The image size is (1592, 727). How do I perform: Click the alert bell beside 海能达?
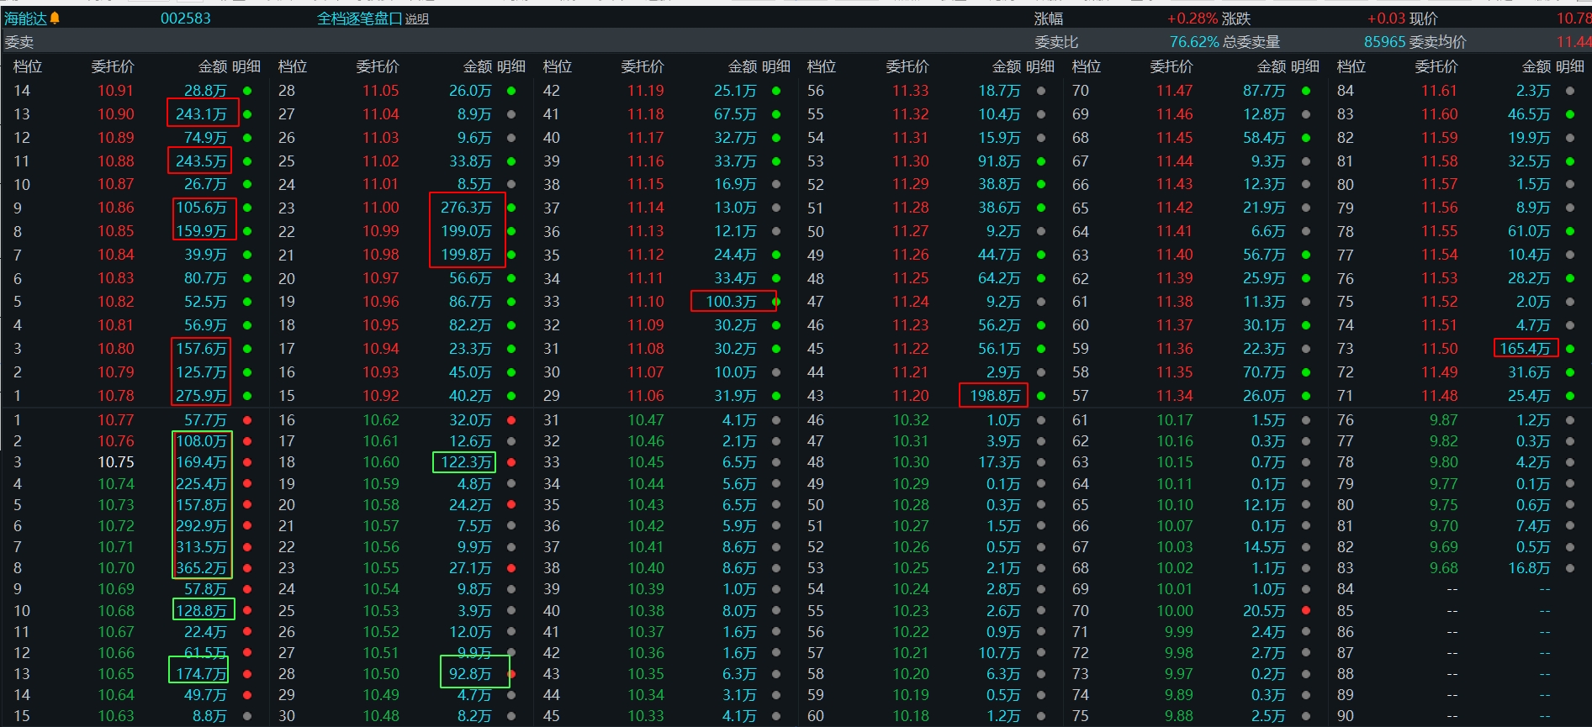56,18
